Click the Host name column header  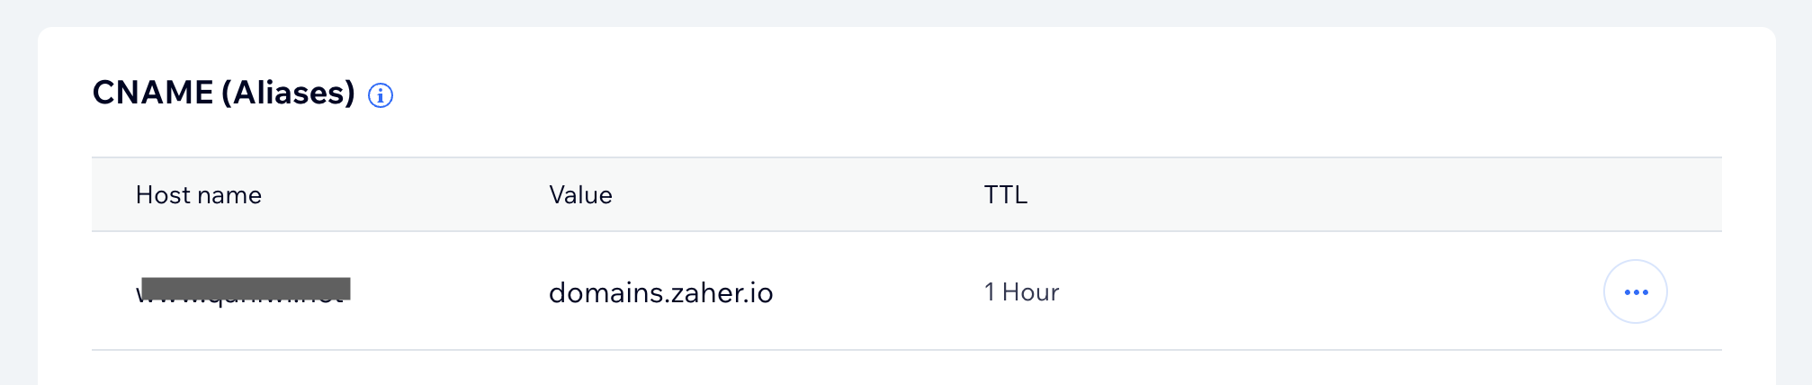198,195
